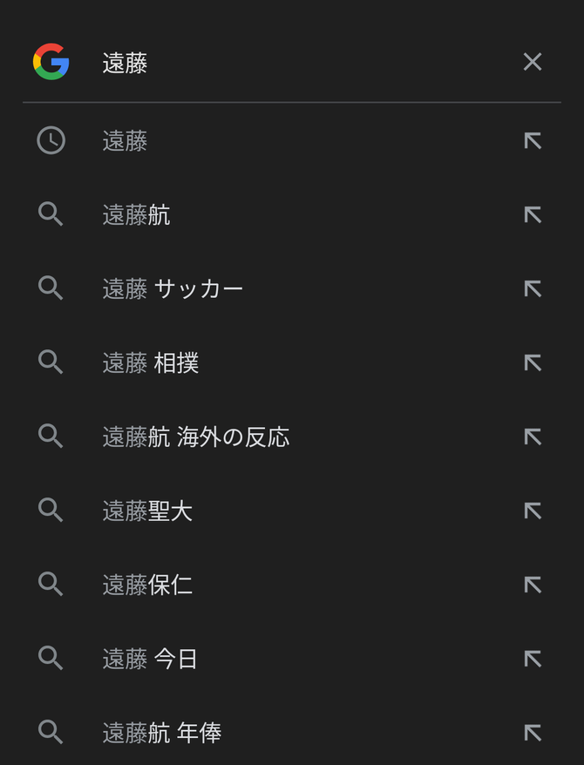Click the Google logo icon
Image resolution: width=584 pixels, height=765 pixels.
pyautogui.click(x=51, y=62)
